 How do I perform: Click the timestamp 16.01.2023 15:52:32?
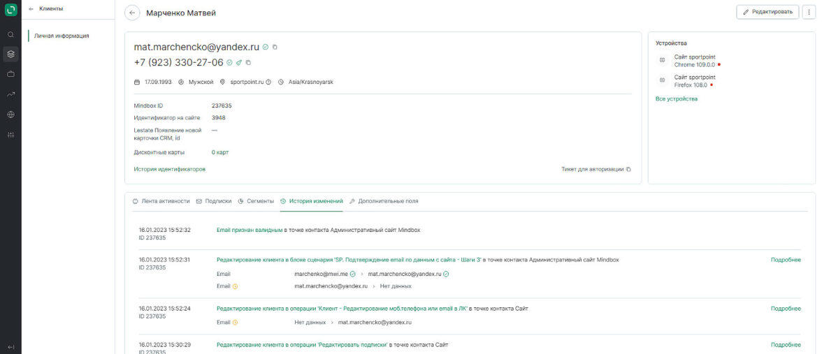[x=165, y=230]
